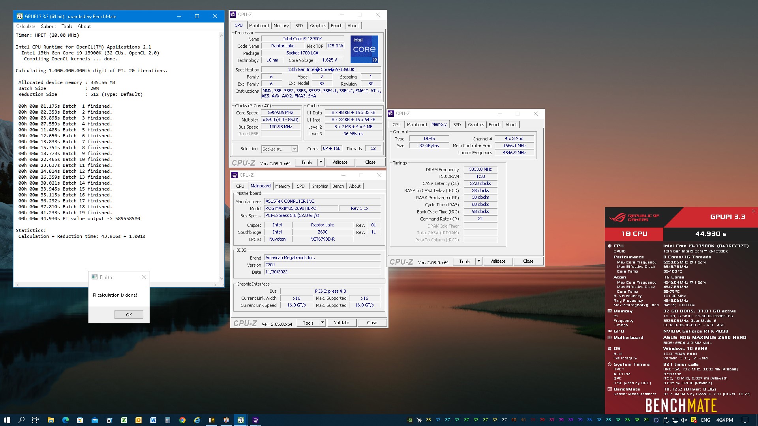Switch to Mainboard tab in top CPU-Z window

point(259,26)
